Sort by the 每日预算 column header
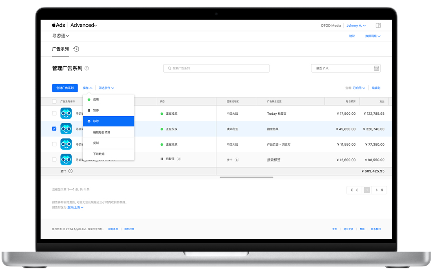This screenshot has width=433, height=275. 351,101
